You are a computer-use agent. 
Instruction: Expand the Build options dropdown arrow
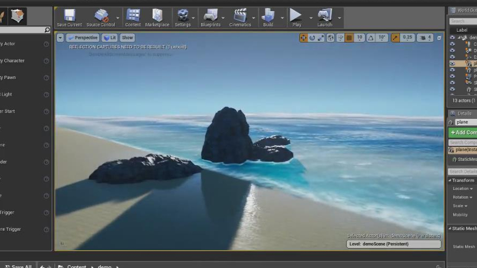282,18
